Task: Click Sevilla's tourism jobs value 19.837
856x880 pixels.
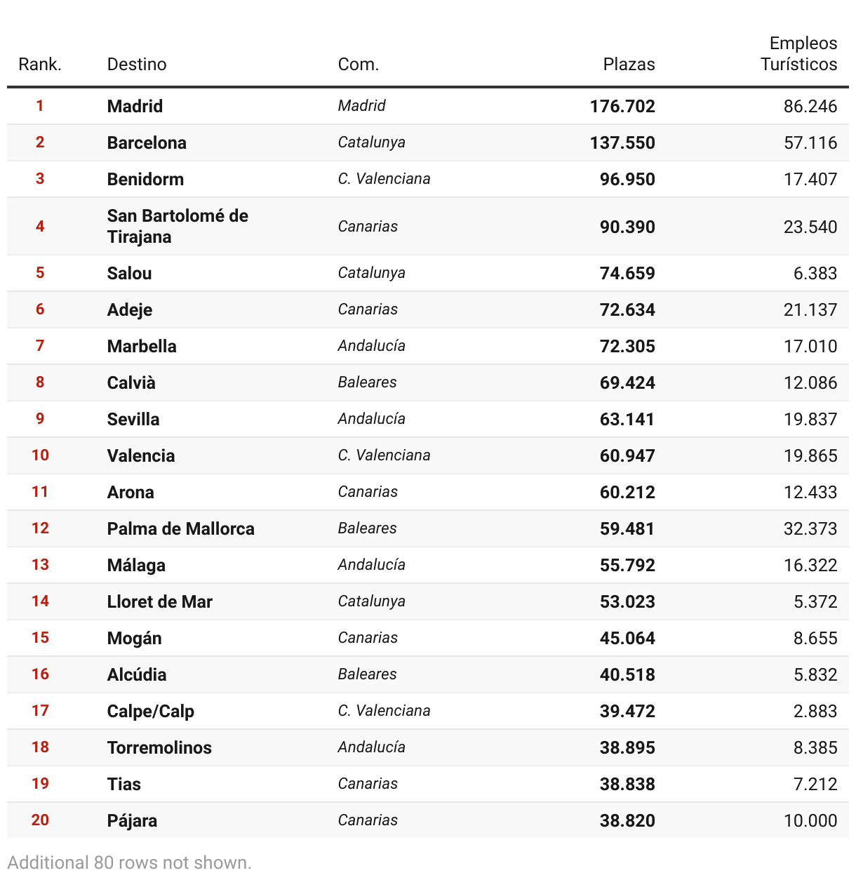Action: click(x=810, y=419)
